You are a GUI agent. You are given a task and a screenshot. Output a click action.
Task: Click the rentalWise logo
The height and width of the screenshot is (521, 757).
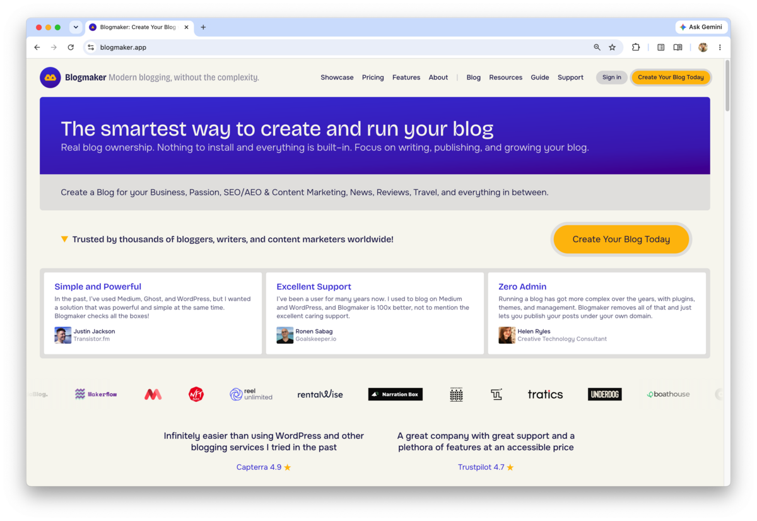(320, 394)
